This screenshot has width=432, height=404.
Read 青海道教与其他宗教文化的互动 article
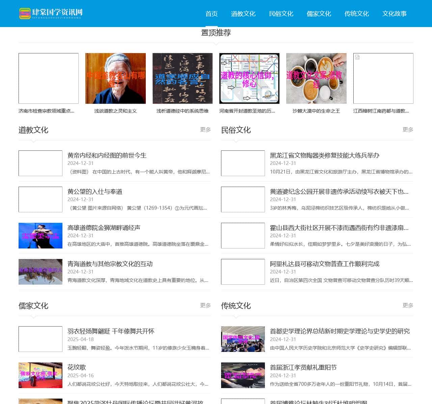[x=110, y=264]
